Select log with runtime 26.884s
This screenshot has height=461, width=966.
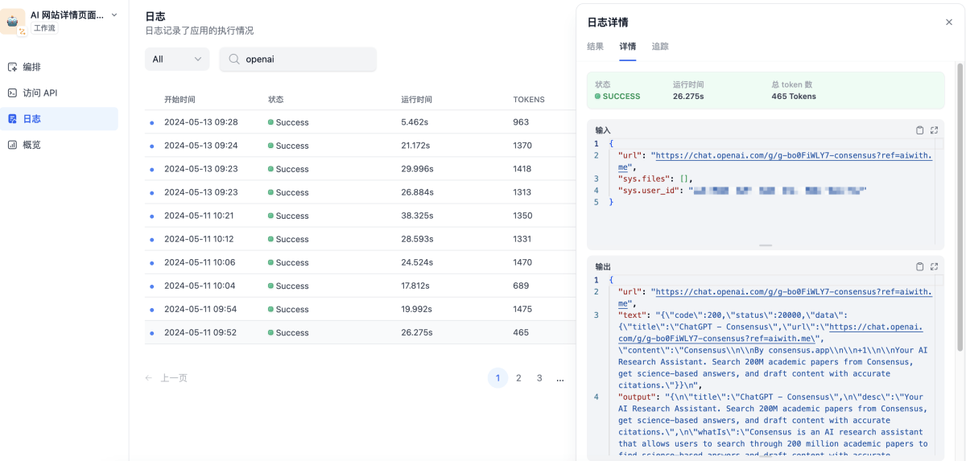[361, 192]
